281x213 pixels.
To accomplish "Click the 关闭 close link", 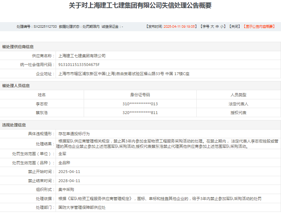I will [x=235, y=27].
